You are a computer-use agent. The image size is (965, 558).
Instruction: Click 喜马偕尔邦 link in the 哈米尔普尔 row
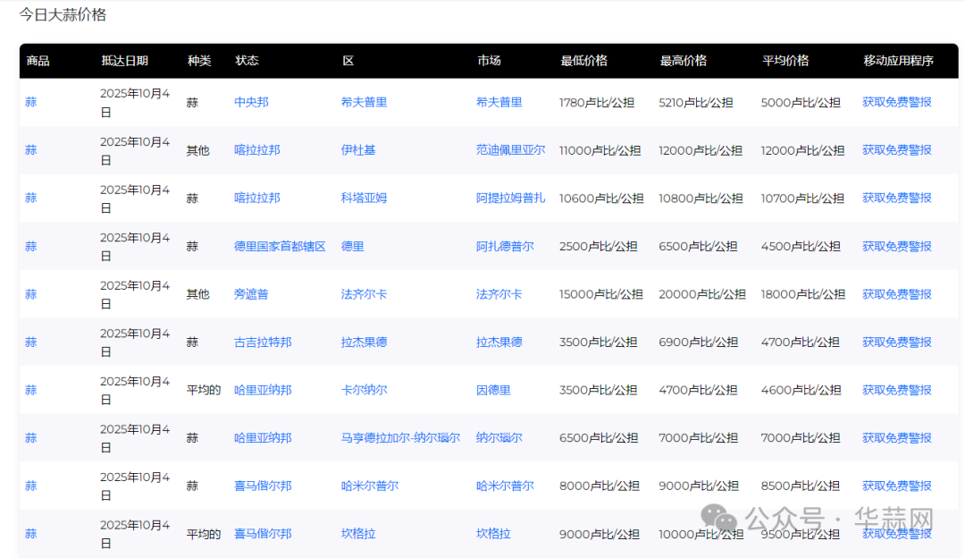coord(262,486)
